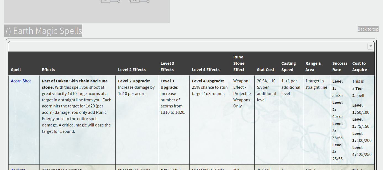Click the Stat Cost column header
The image size is (383, 170).
[x=265, y=70]
